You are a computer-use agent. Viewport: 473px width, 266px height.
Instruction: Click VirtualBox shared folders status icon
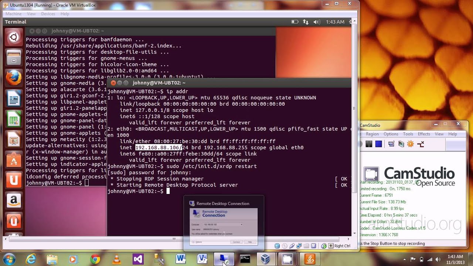pos(306,246)
